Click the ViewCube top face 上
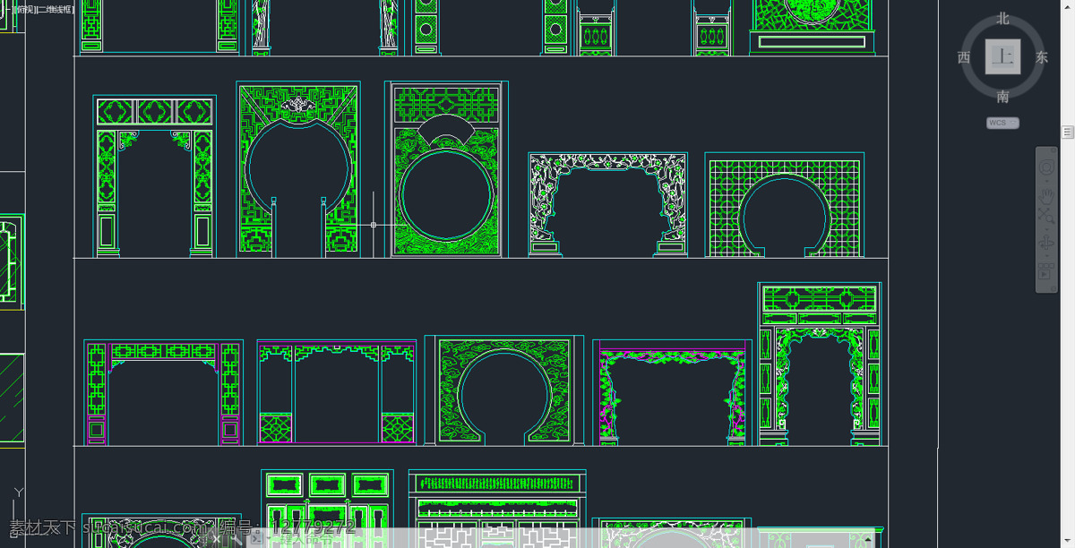1075x548 pixels. [x=1002, y=57]
